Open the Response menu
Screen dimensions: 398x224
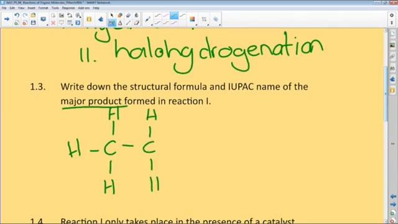pyautogui.click(x=68, y=8)
